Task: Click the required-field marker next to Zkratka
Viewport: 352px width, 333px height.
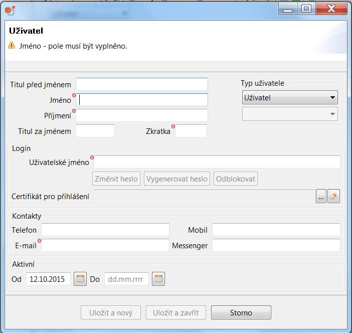Action: coord(173,126)
